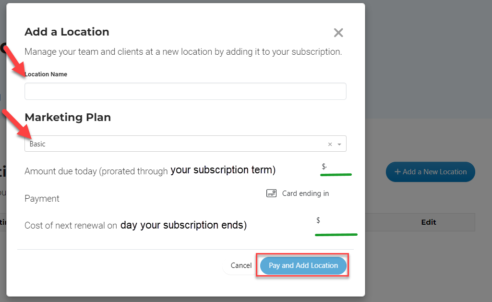This screenshot has height=302, width=492.
Task: Open the Basic plan combo box
Action: (185, 144)
